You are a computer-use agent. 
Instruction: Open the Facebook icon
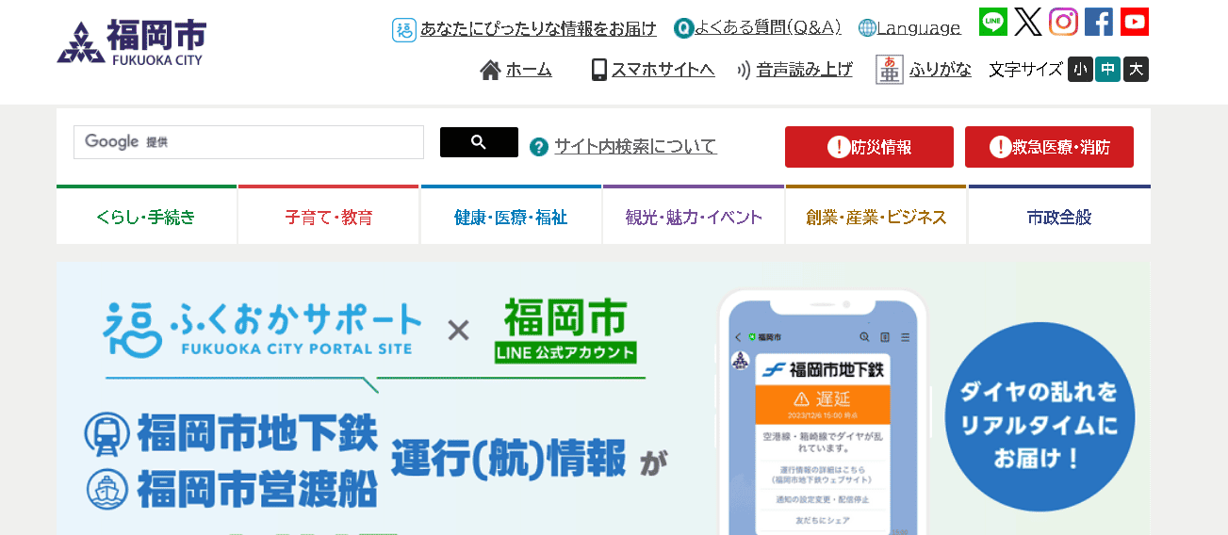(x=1099, y=22)
